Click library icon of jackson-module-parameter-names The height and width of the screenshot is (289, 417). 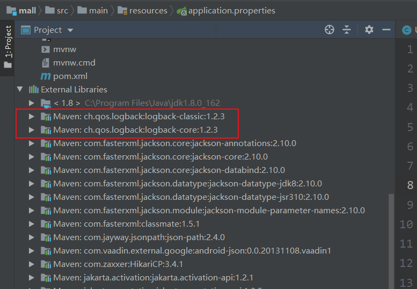pos(46,211)
